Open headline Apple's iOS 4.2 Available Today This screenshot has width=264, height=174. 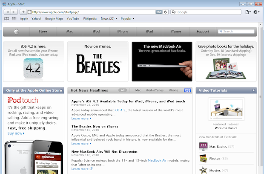pyautogui.click(x=128, y=101)
